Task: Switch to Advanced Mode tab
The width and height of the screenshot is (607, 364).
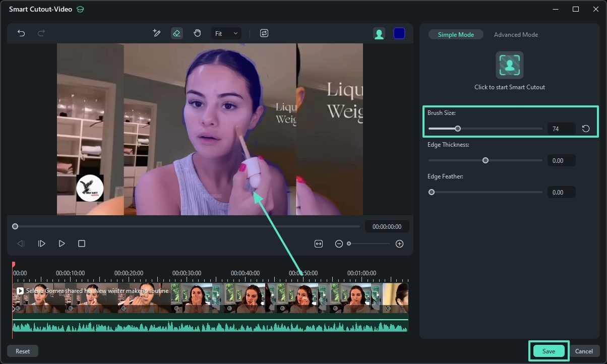Action: [516, 35]
